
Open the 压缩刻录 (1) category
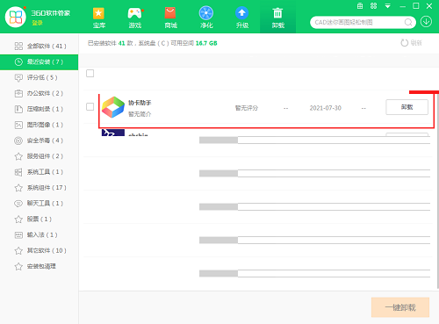40,109
